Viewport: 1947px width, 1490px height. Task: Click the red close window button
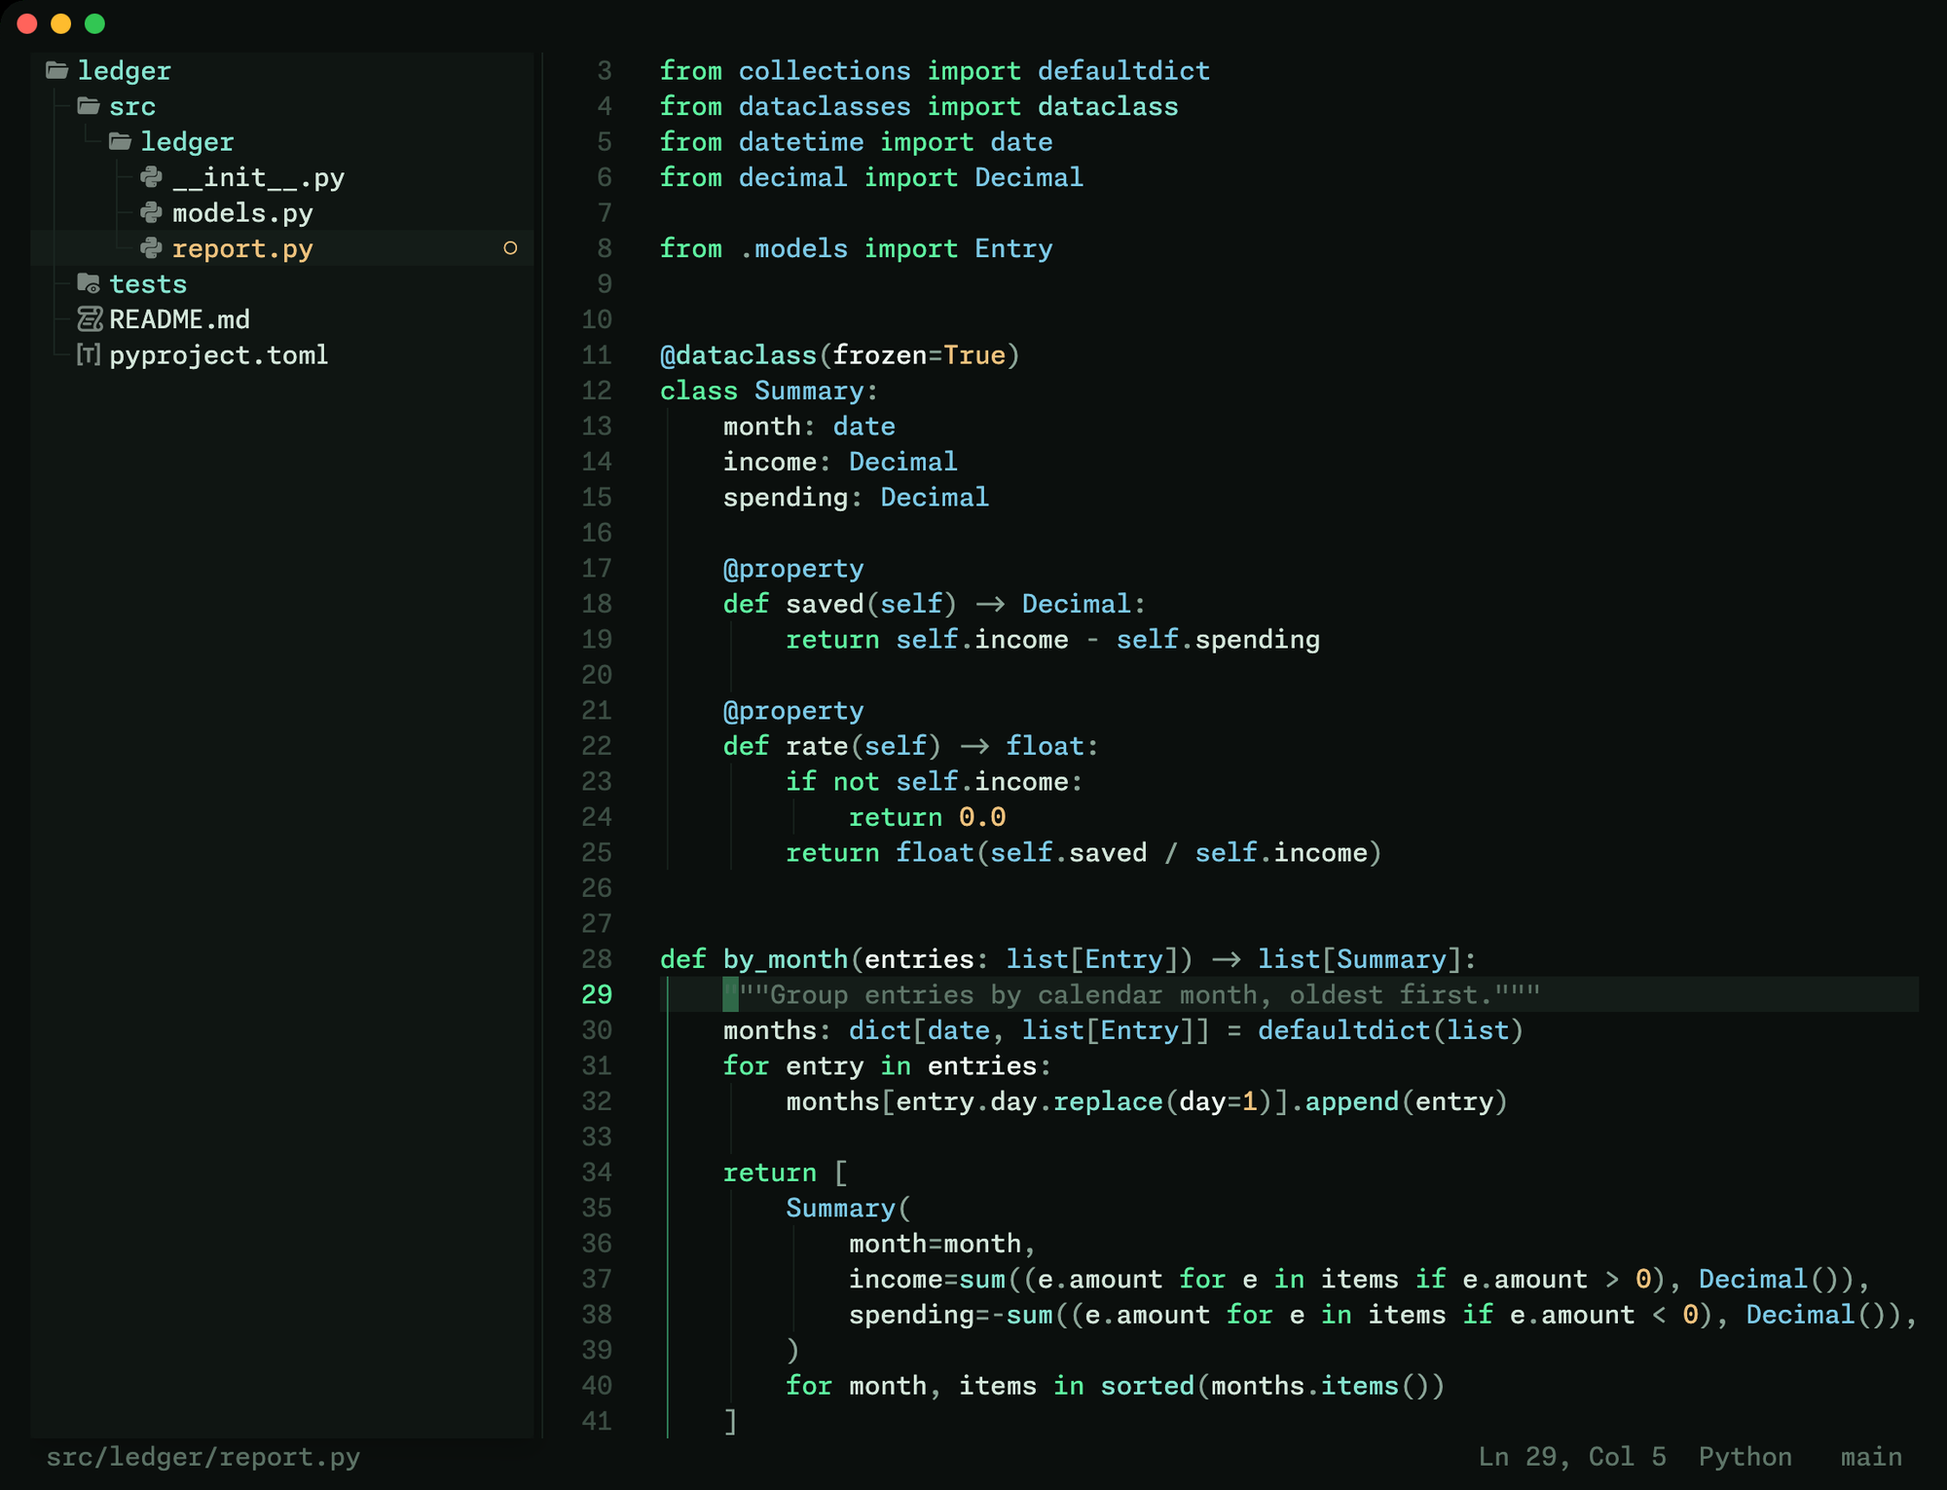(x=26, y=23)
